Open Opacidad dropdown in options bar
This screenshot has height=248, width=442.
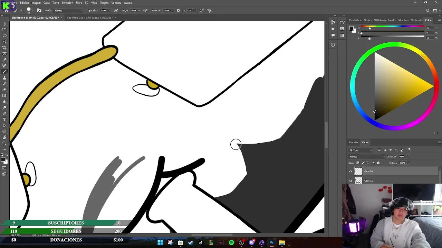pyautogui.click(x=110, y=11)
